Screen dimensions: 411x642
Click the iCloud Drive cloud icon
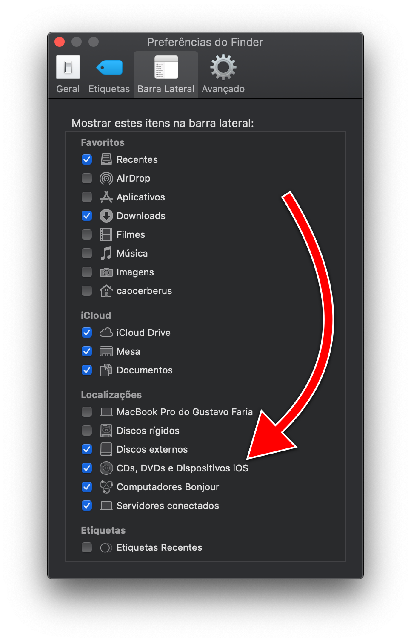pos(106,333)
